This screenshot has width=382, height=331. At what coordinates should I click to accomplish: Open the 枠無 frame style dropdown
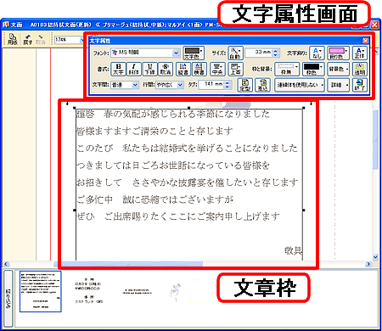pyautogui.click(x=287, y=69)
